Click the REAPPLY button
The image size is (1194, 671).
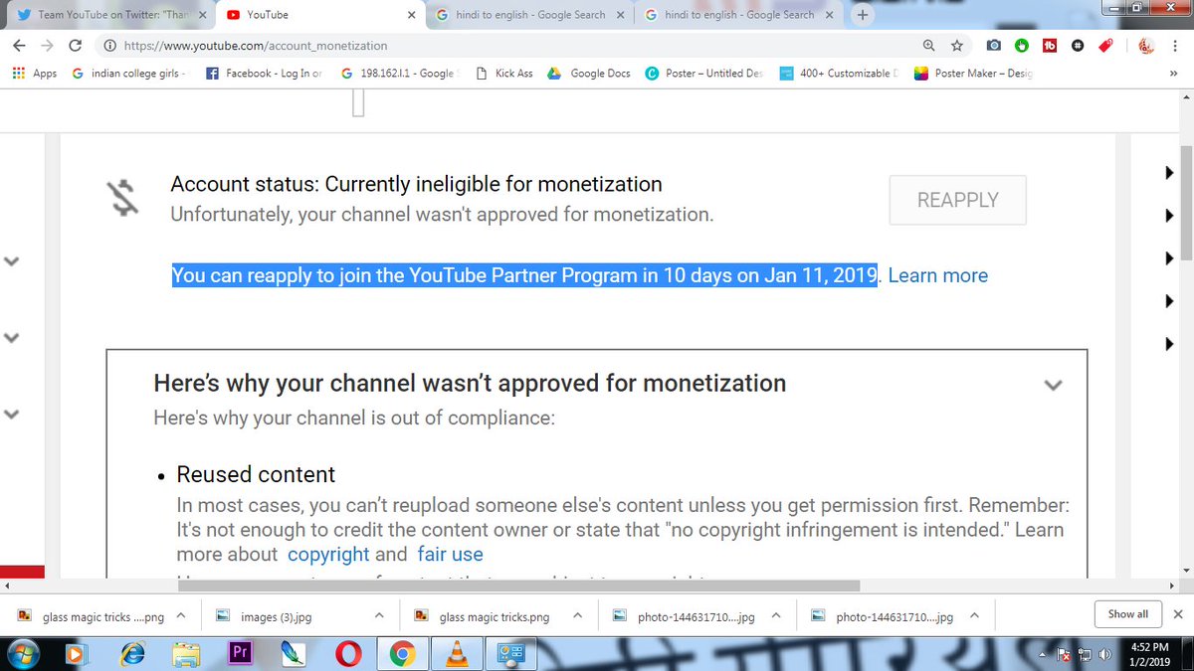[957, 200]
